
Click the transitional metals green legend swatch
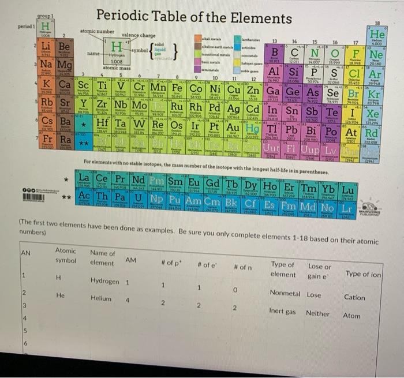coord(197,54)
